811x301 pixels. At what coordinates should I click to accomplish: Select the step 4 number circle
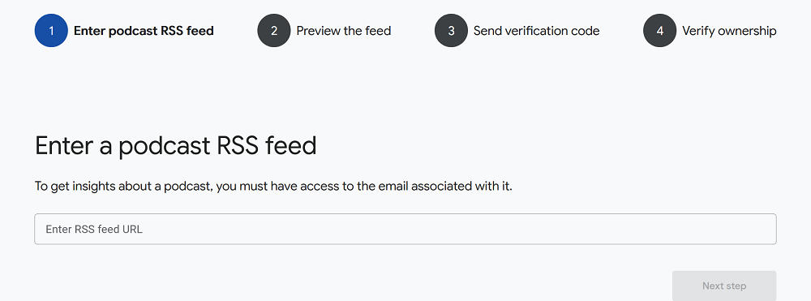[x=660, y=31]
